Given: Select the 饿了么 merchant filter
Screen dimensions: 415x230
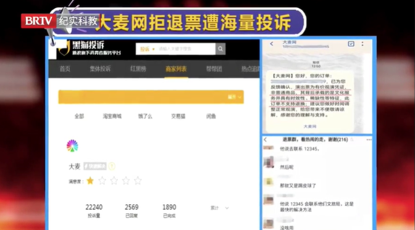Looking at the screenshot, I should tap(145, 117).
